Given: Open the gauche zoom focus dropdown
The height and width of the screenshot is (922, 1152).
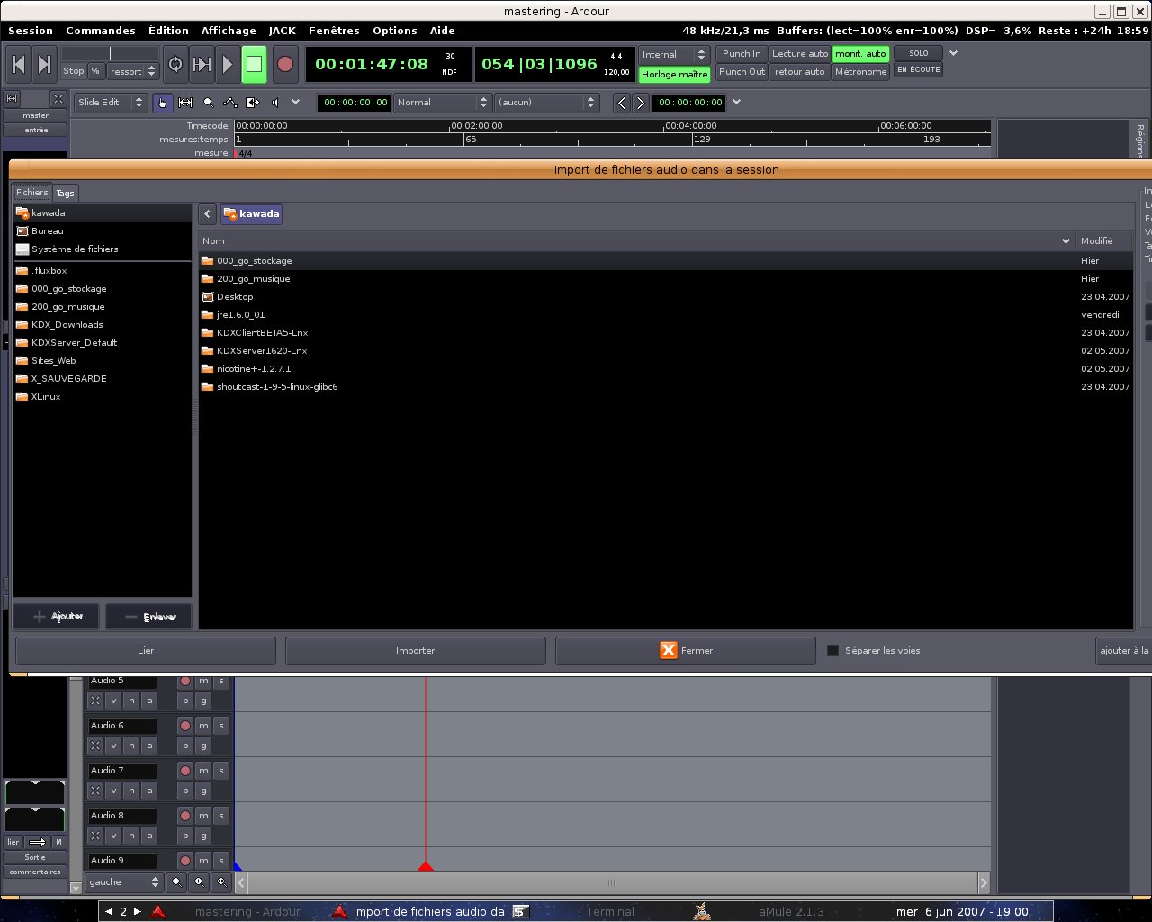Looking at the screenshot, I should 124,882.
